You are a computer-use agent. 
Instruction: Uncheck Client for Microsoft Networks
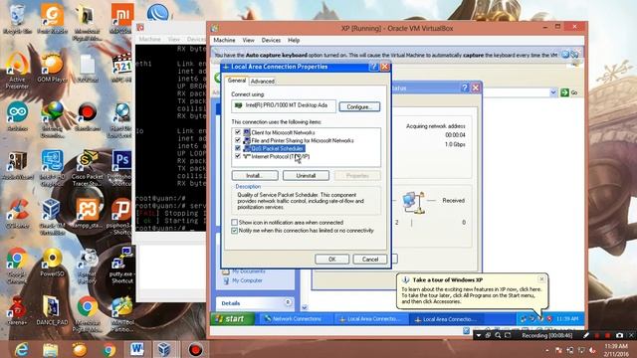[x=238, y=132]
